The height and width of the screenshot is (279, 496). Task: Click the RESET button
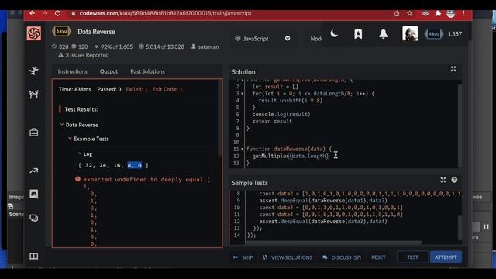378,257
